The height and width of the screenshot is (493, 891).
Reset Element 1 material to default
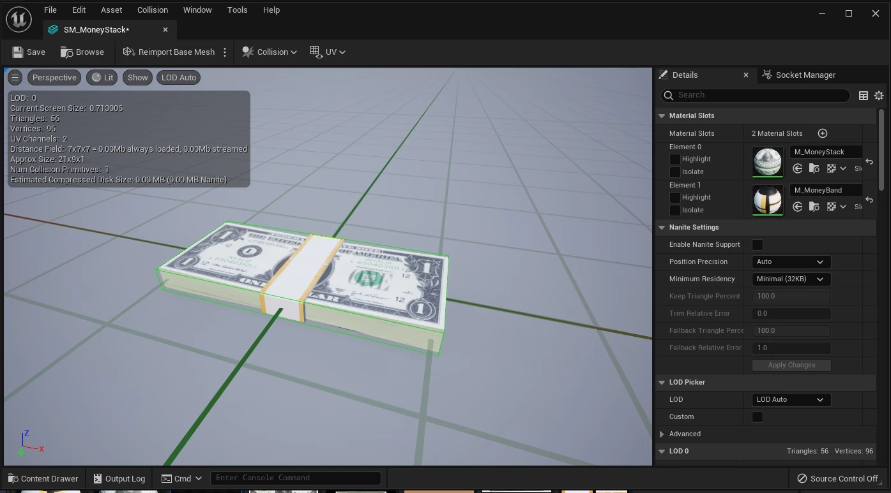click(869, 200)
